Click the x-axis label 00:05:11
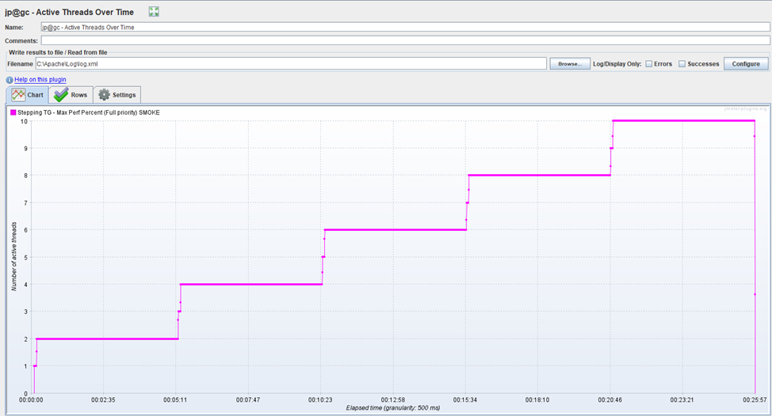Screen dimensions: 772x416 [x=175, y=400]
